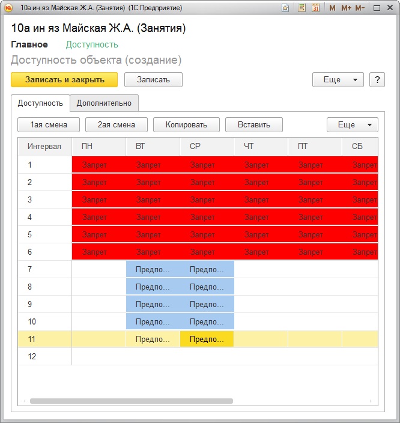The height and width of the screenshot is (423, 400).
Task: Open the calendar icon in title bar
Action: (x=315, y=8)
